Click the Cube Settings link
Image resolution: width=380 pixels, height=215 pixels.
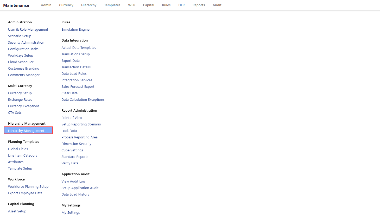point(72,150)
